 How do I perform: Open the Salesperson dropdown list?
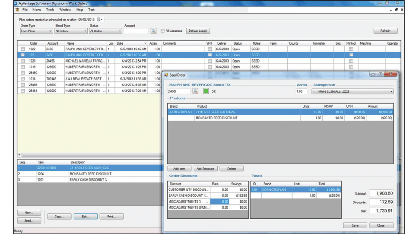click(x=391, y=92)
